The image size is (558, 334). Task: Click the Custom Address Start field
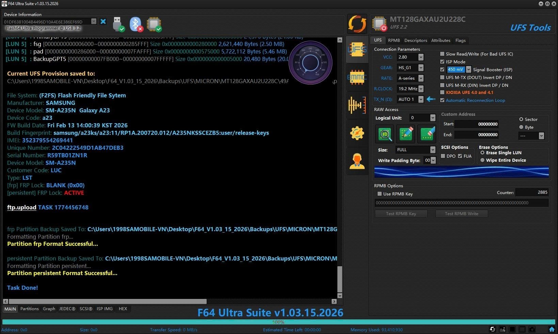[x=477, y=124]
